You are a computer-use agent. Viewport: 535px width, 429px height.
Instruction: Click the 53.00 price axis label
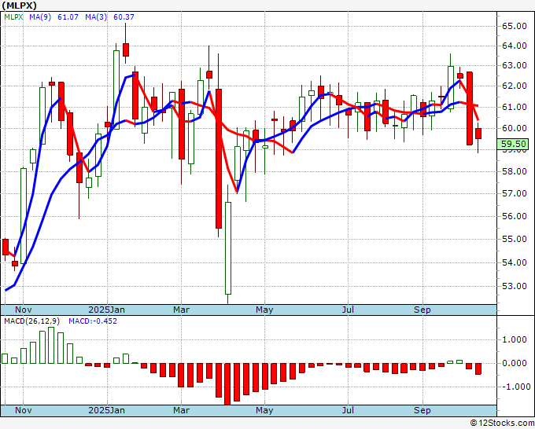tap(514, 286)
